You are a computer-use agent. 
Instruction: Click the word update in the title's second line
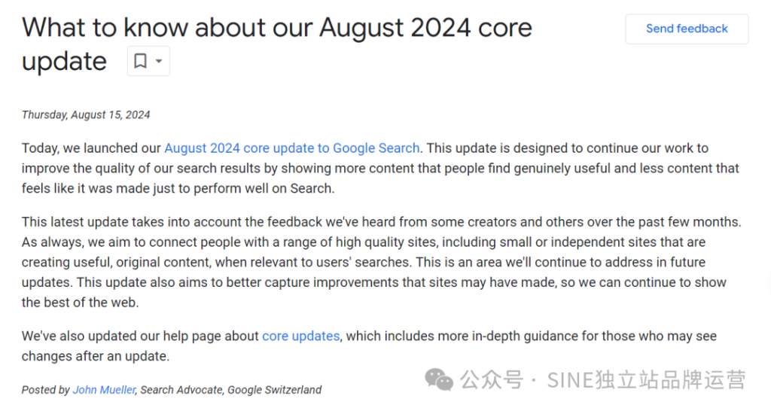point(65,62)
